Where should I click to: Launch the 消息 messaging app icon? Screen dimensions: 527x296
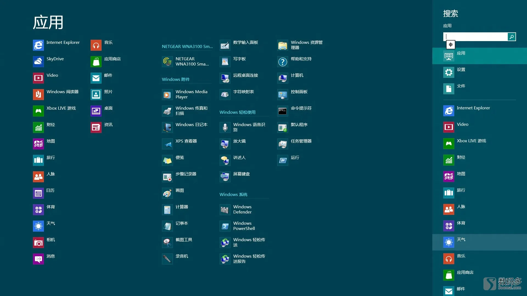pyautogui.click(x=38, y=259)
